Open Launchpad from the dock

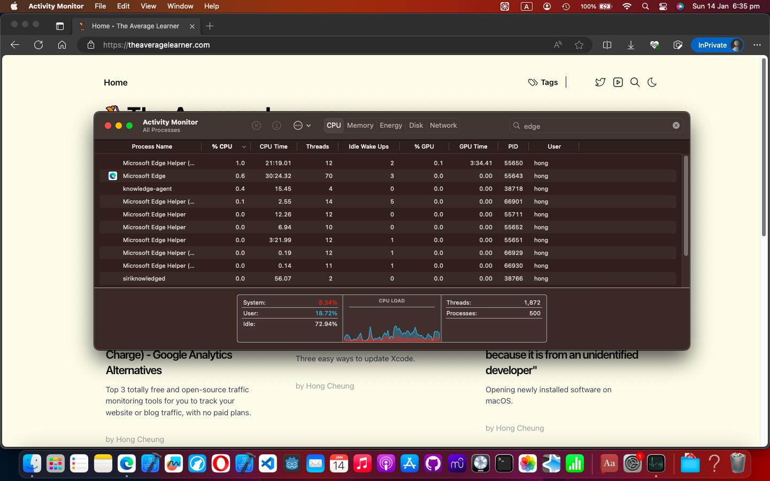(55, 464)
